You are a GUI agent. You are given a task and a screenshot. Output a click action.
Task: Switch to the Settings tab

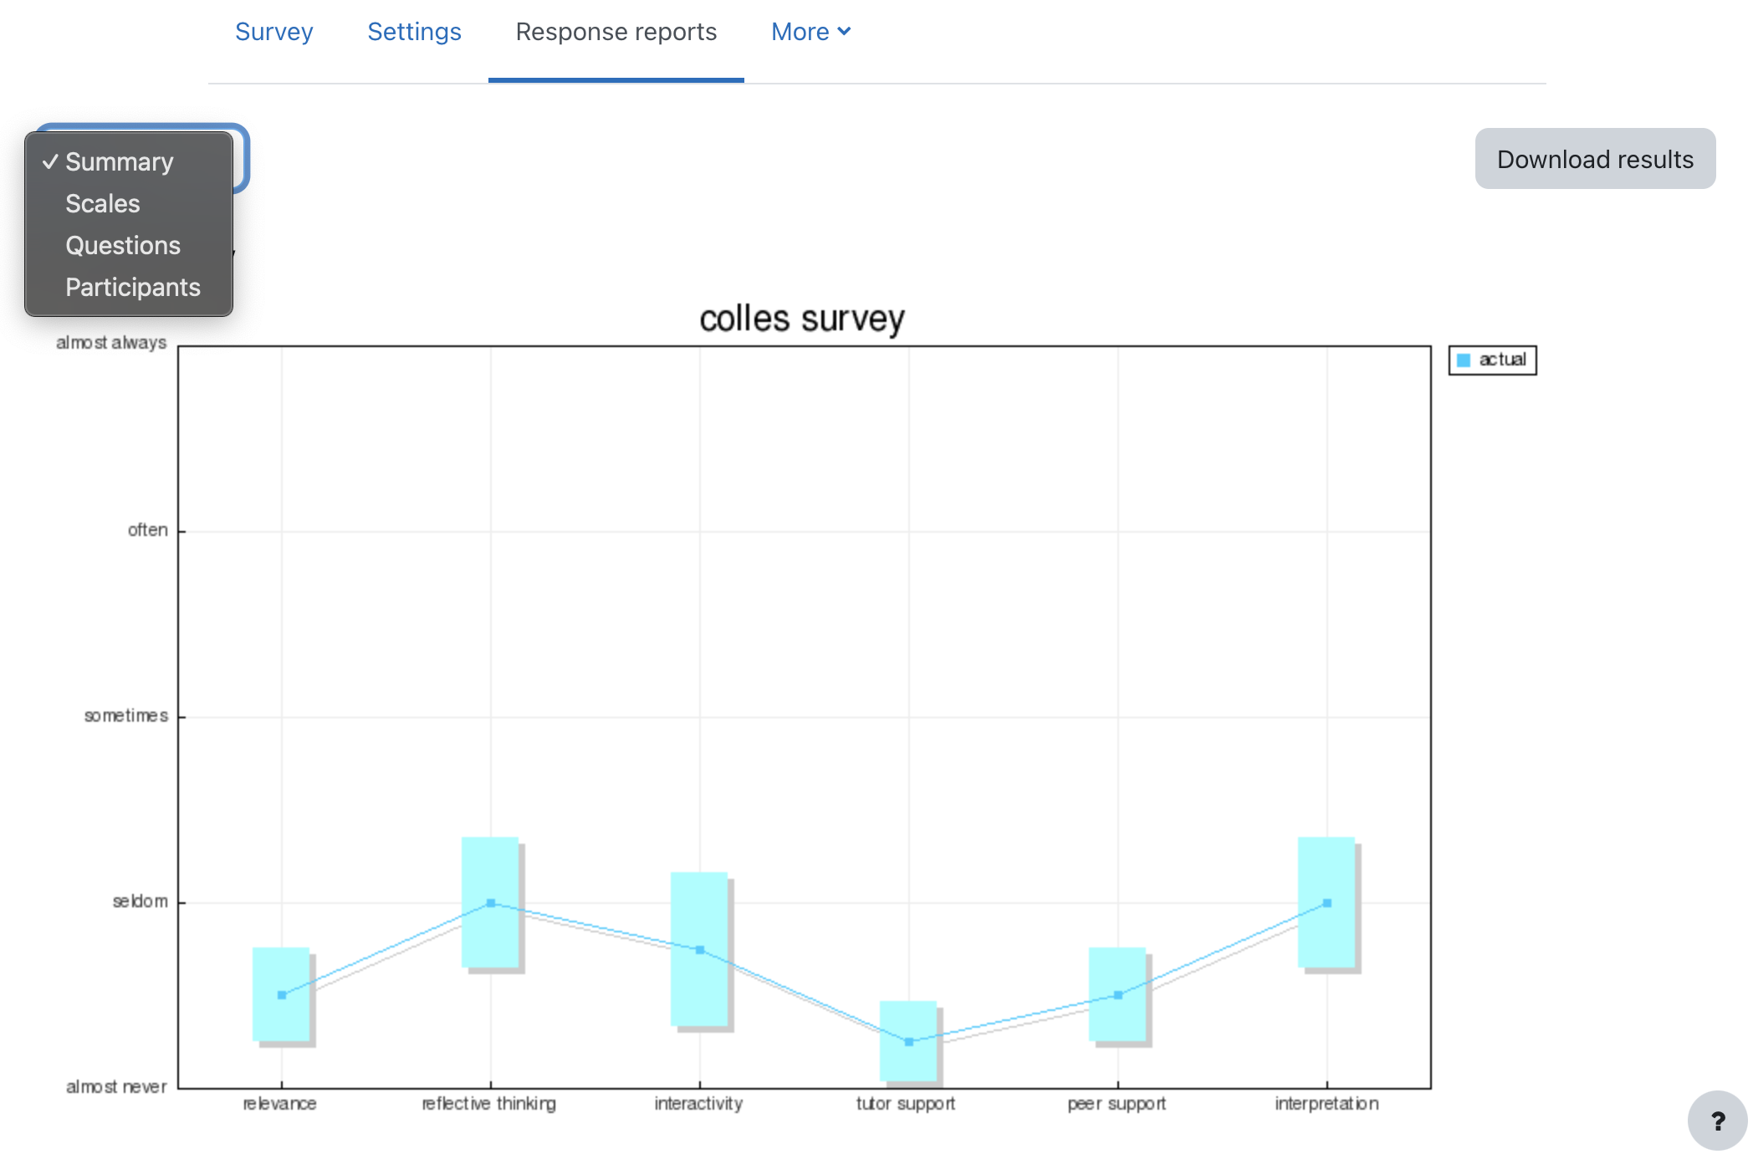pos(414,32)
